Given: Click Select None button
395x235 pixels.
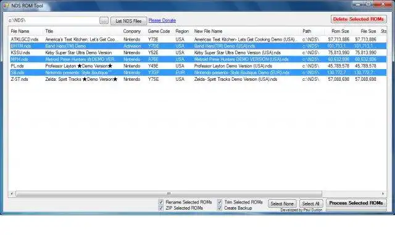Looking at the screenshot, I should click(282, 204).
